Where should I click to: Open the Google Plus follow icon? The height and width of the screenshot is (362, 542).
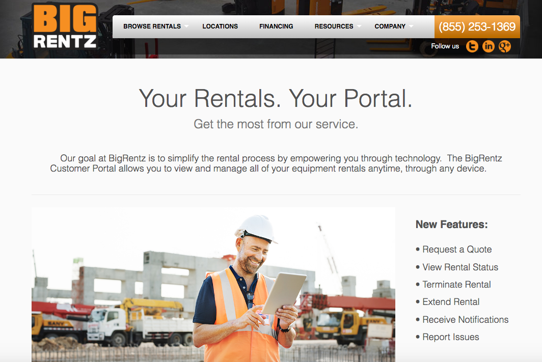pyautogui.click(x=505, y=46)
